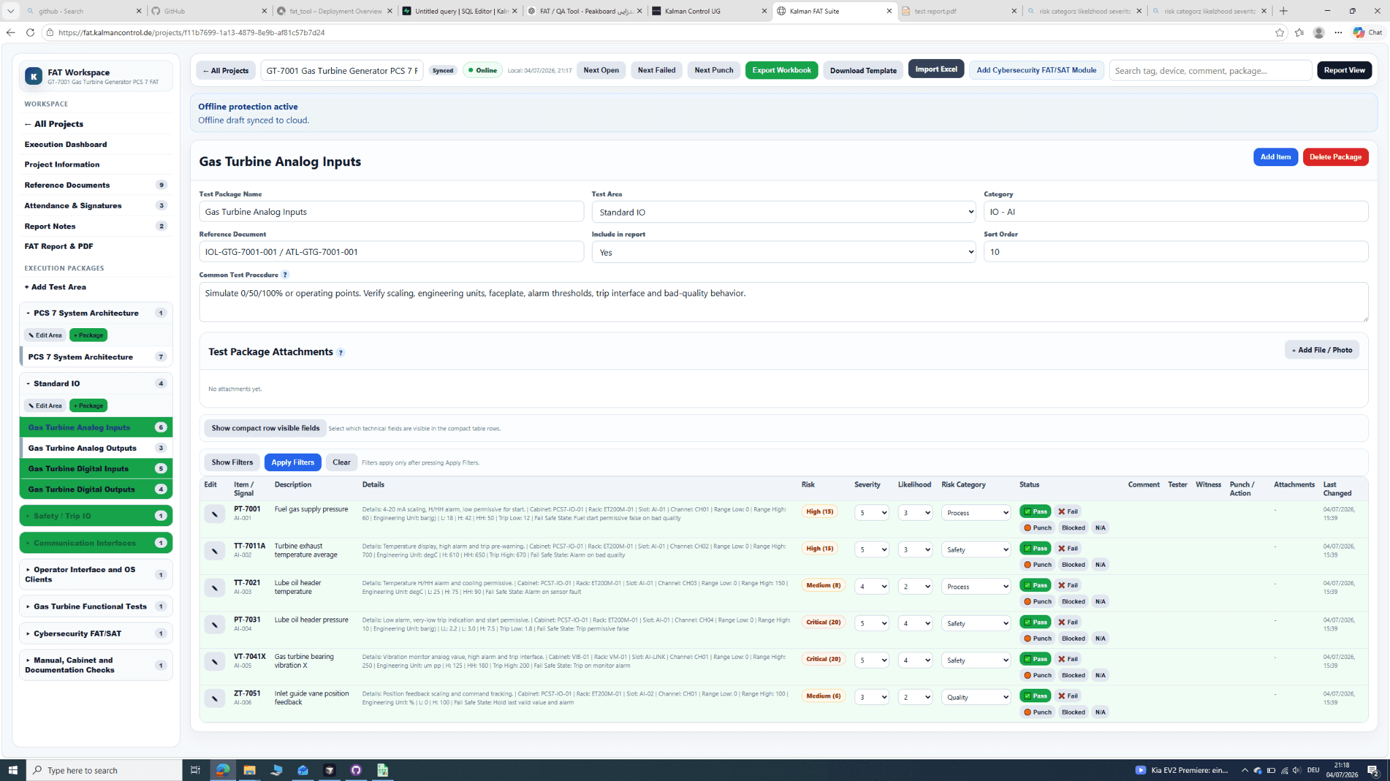Click the FAT Workspace K logo icon

pyautogui.click(x=33, y=76)
